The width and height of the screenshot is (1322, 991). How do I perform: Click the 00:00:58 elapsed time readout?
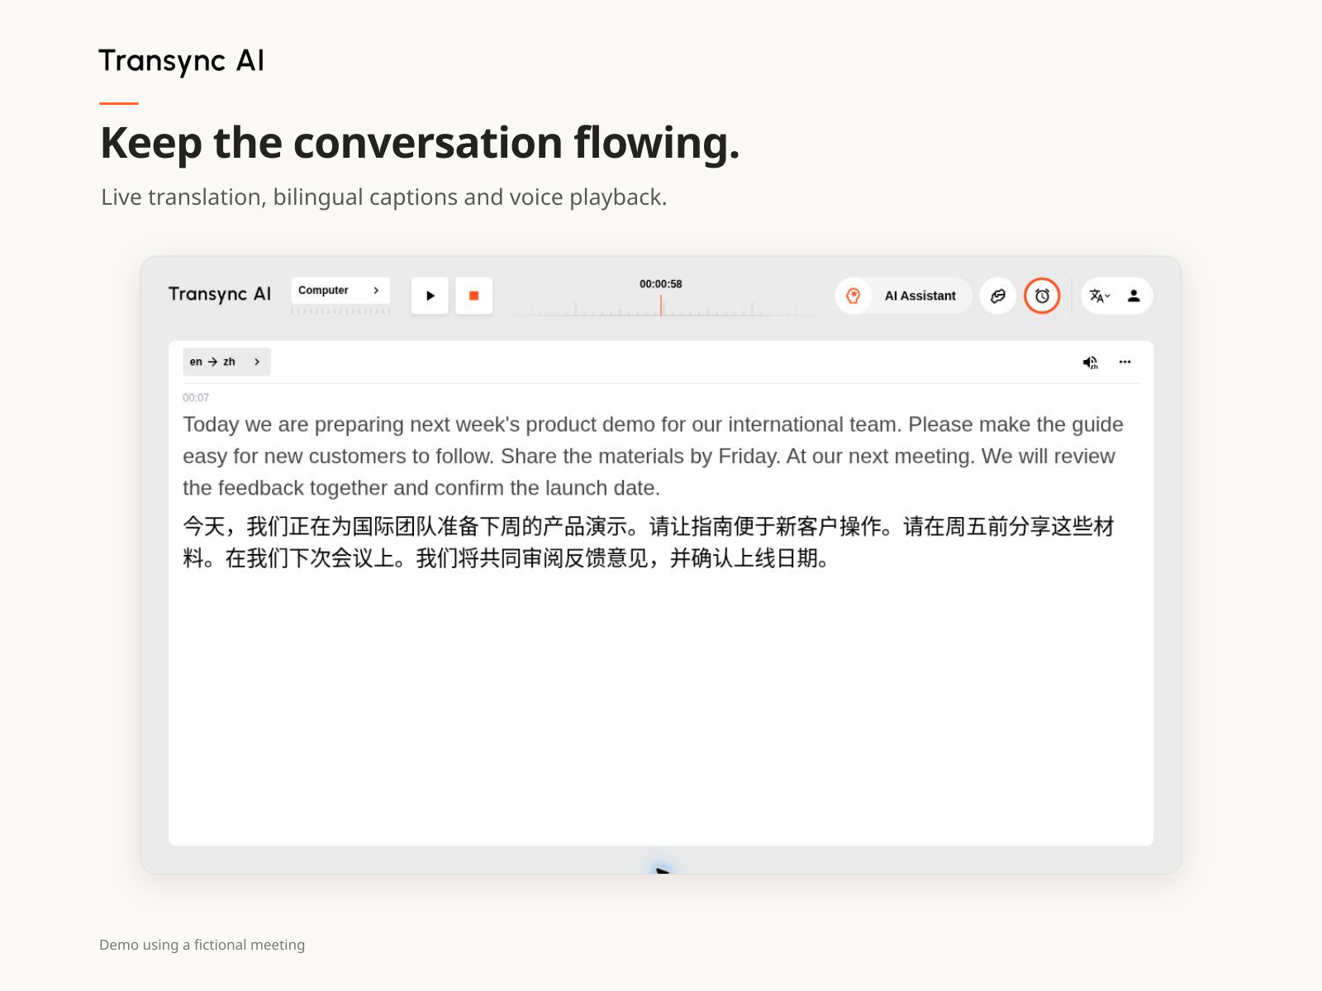tap(661, 284)
